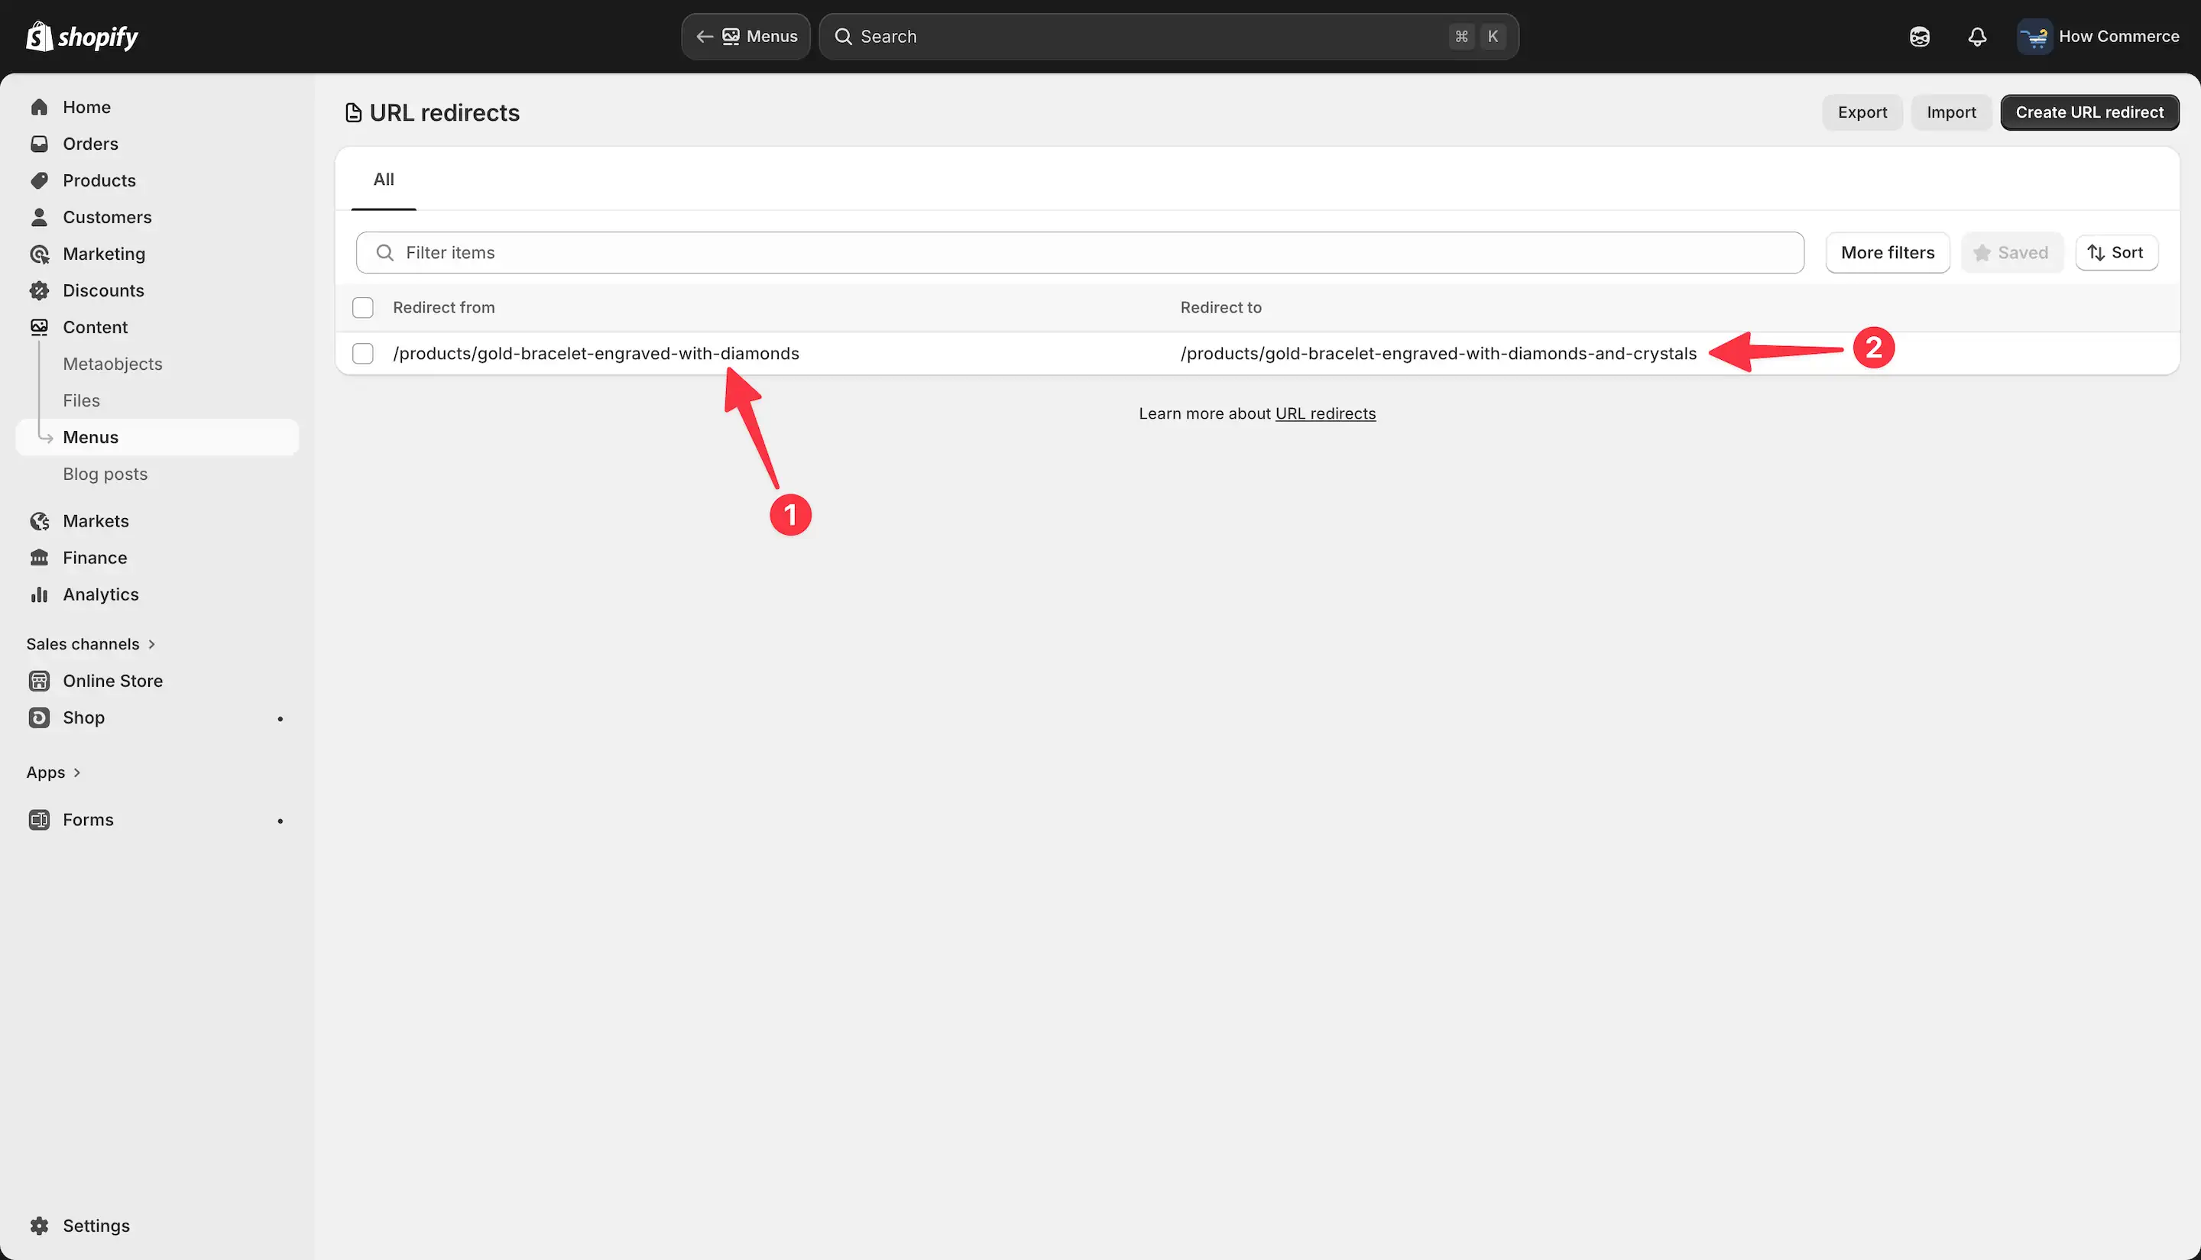Click the Markets globe icon

tap(39, 521)
